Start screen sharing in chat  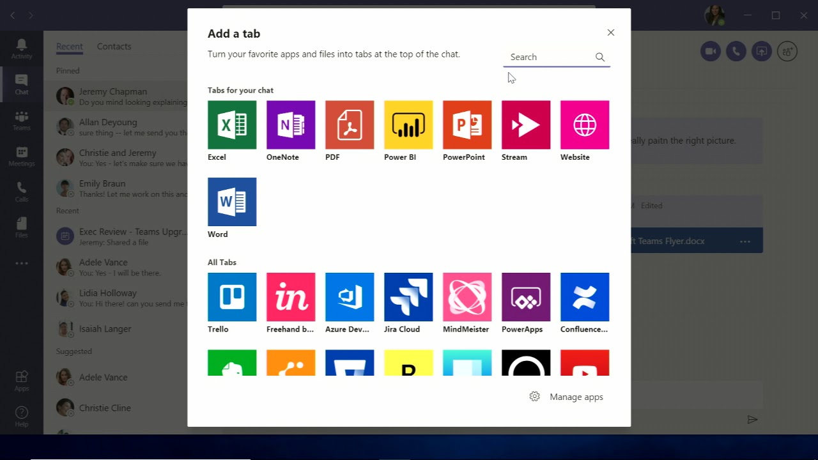(761, 52)
